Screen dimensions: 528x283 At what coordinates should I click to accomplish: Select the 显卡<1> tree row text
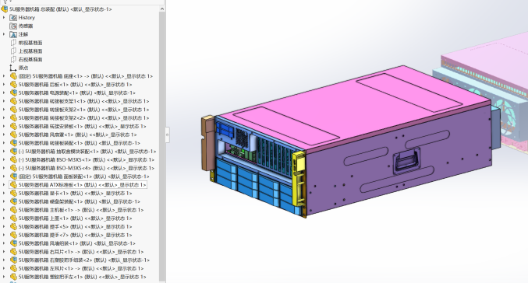tap(75, 193)
